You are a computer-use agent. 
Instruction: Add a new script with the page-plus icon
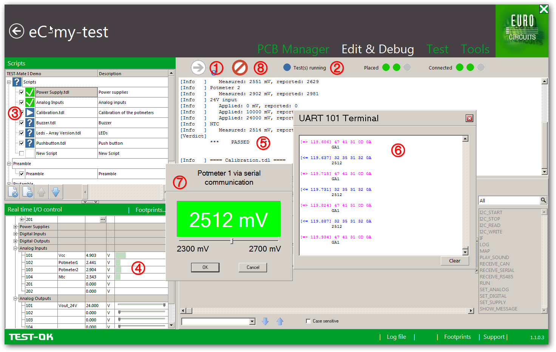coord(13,192)
